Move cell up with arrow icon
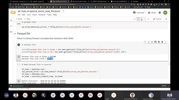 tap(145, 42)
